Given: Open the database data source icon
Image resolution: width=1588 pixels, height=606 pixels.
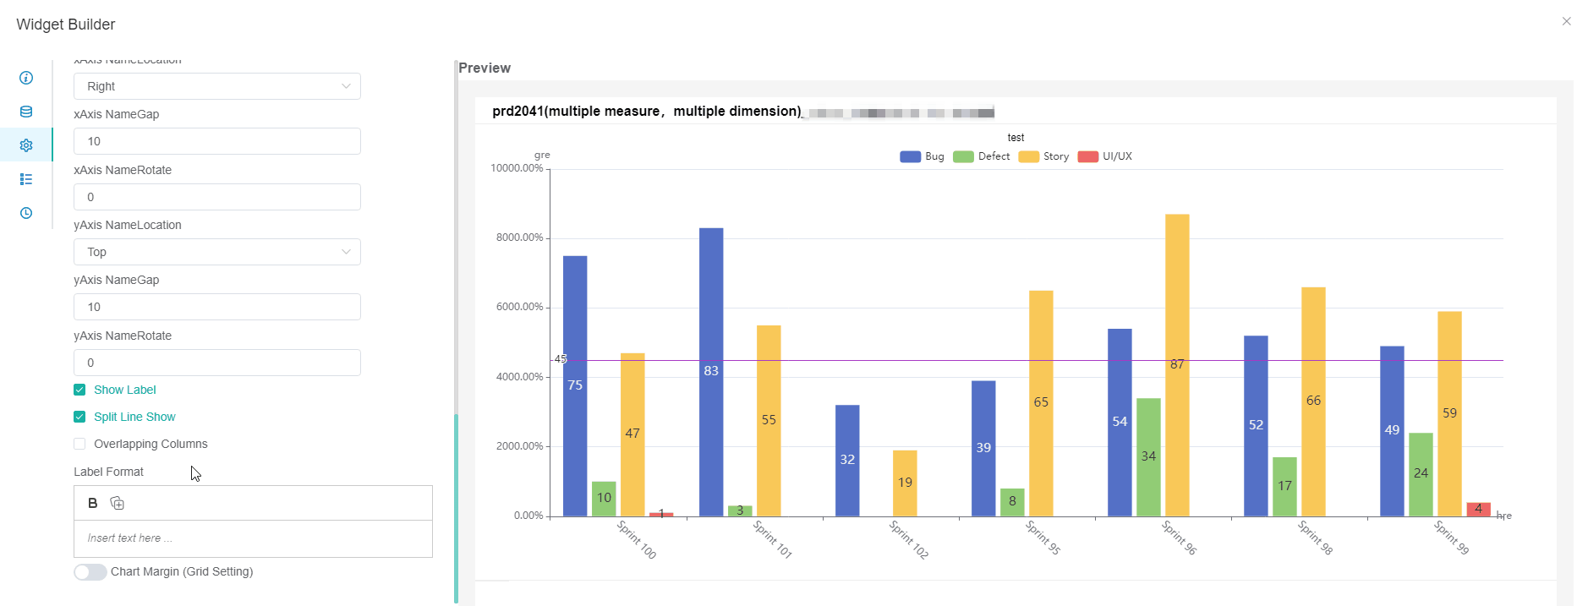Looking at the screenshot, I should 26,112.
